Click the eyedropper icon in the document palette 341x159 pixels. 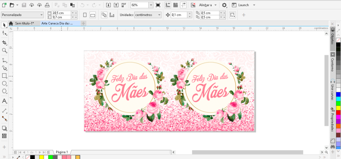pos(18,157)
